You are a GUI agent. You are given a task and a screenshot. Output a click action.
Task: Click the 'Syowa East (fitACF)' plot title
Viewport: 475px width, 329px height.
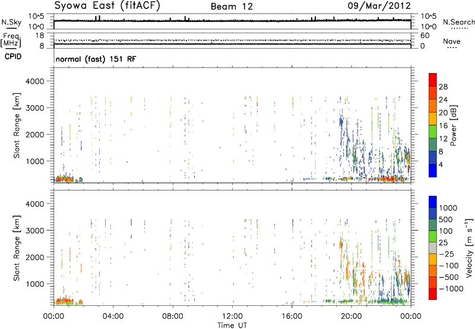click(107, 6)
